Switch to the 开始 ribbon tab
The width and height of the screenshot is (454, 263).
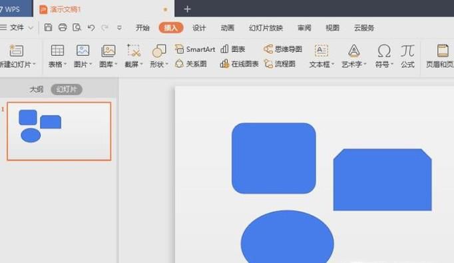tap(142, 28)
